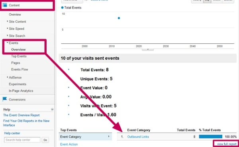This screenshot has width=239, height=147.
Task: Click the view full report link
Action: [x=227, y=144]
